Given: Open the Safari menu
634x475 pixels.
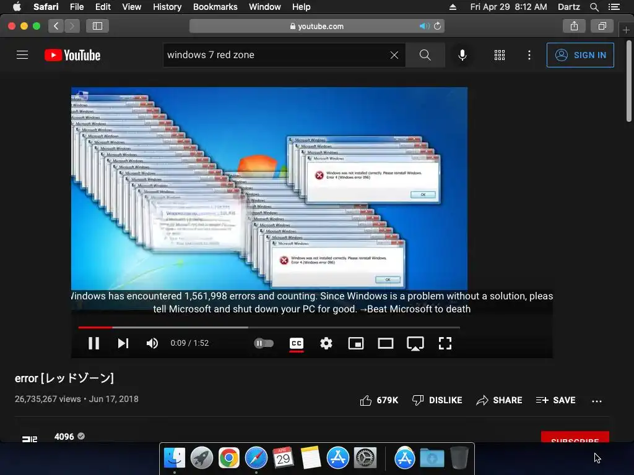Looking at the screenshot, I should point(46,7).
